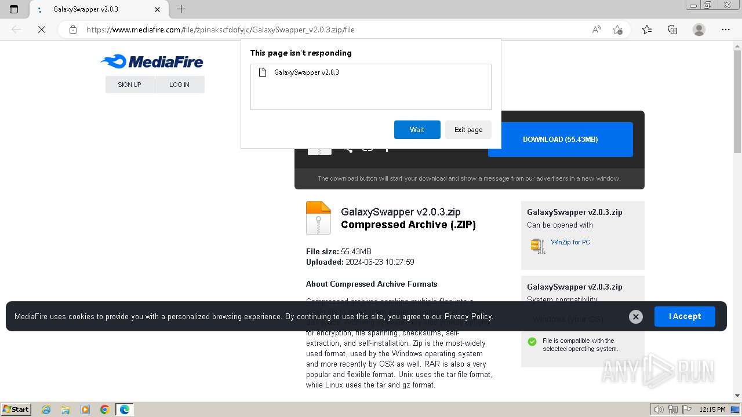This screenshot has width=742, height=417.
Task: Click the 'File size: 55.43MB' text
Action: click(x=339, y=251)
